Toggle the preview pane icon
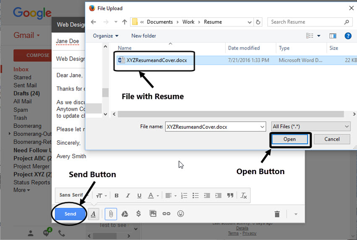This screenshot has width=357, height=240. click(333, 36)
